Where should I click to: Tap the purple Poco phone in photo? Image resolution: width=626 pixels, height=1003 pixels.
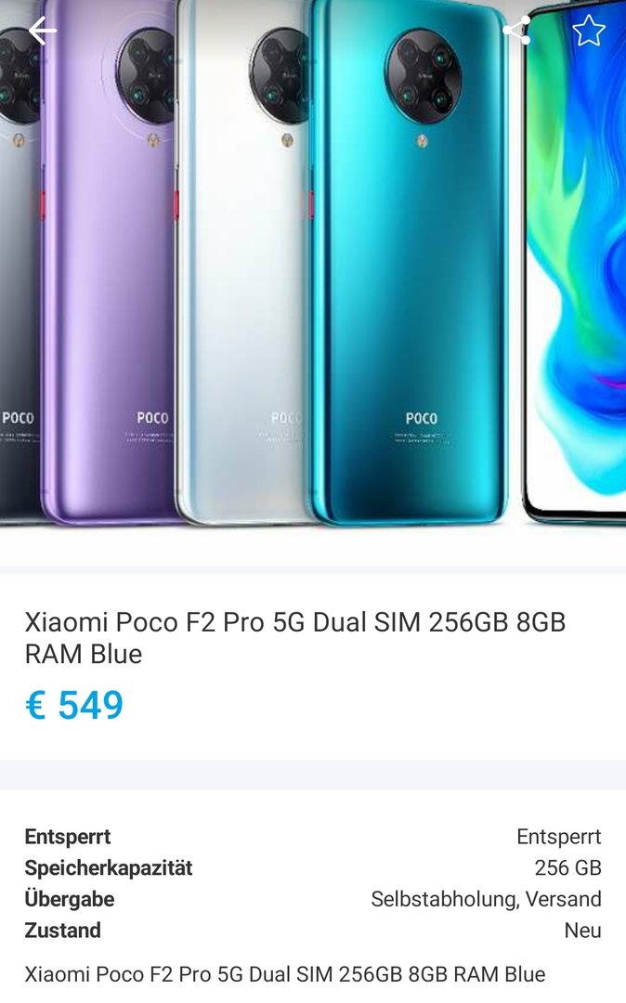109,262
